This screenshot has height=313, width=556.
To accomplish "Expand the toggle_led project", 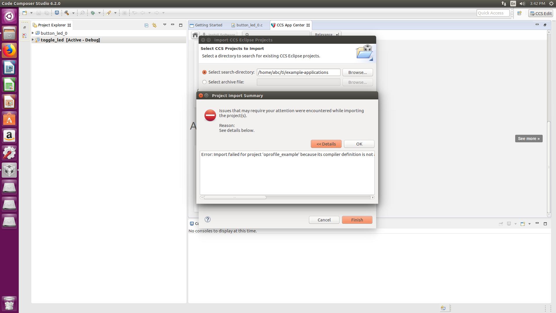I will 33,40.
